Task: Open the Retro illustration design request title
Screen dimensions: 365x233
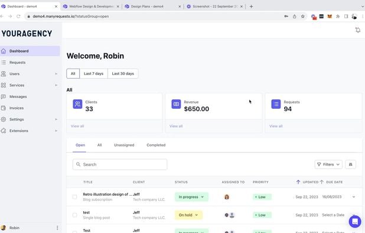Action: (x=107, y=195)
